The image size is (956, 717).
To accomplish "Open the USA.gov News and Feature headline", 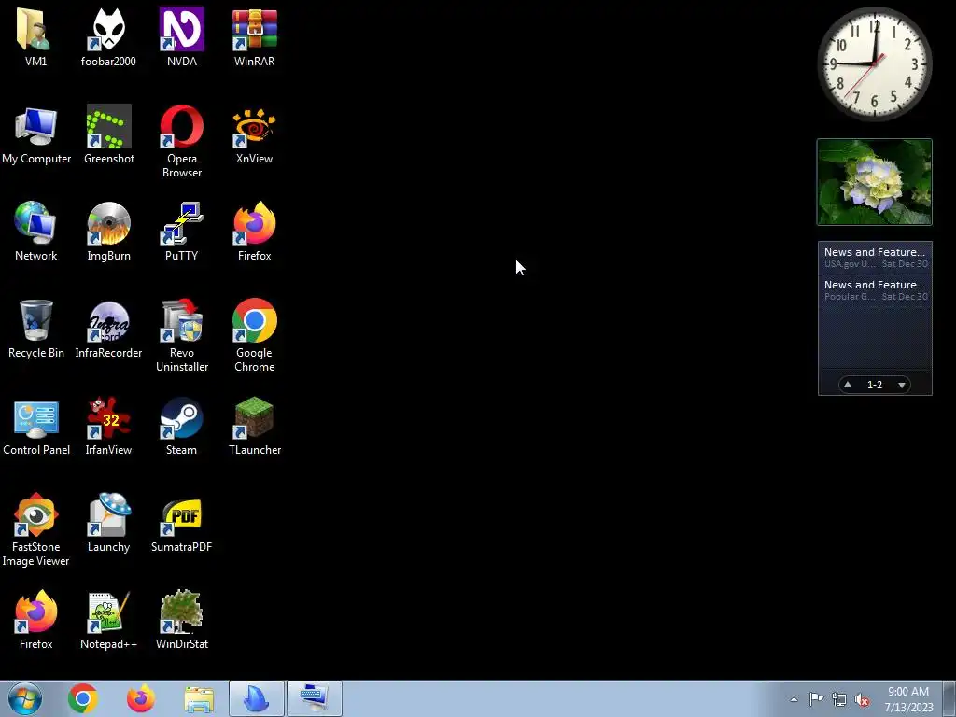I will point(875,258).
